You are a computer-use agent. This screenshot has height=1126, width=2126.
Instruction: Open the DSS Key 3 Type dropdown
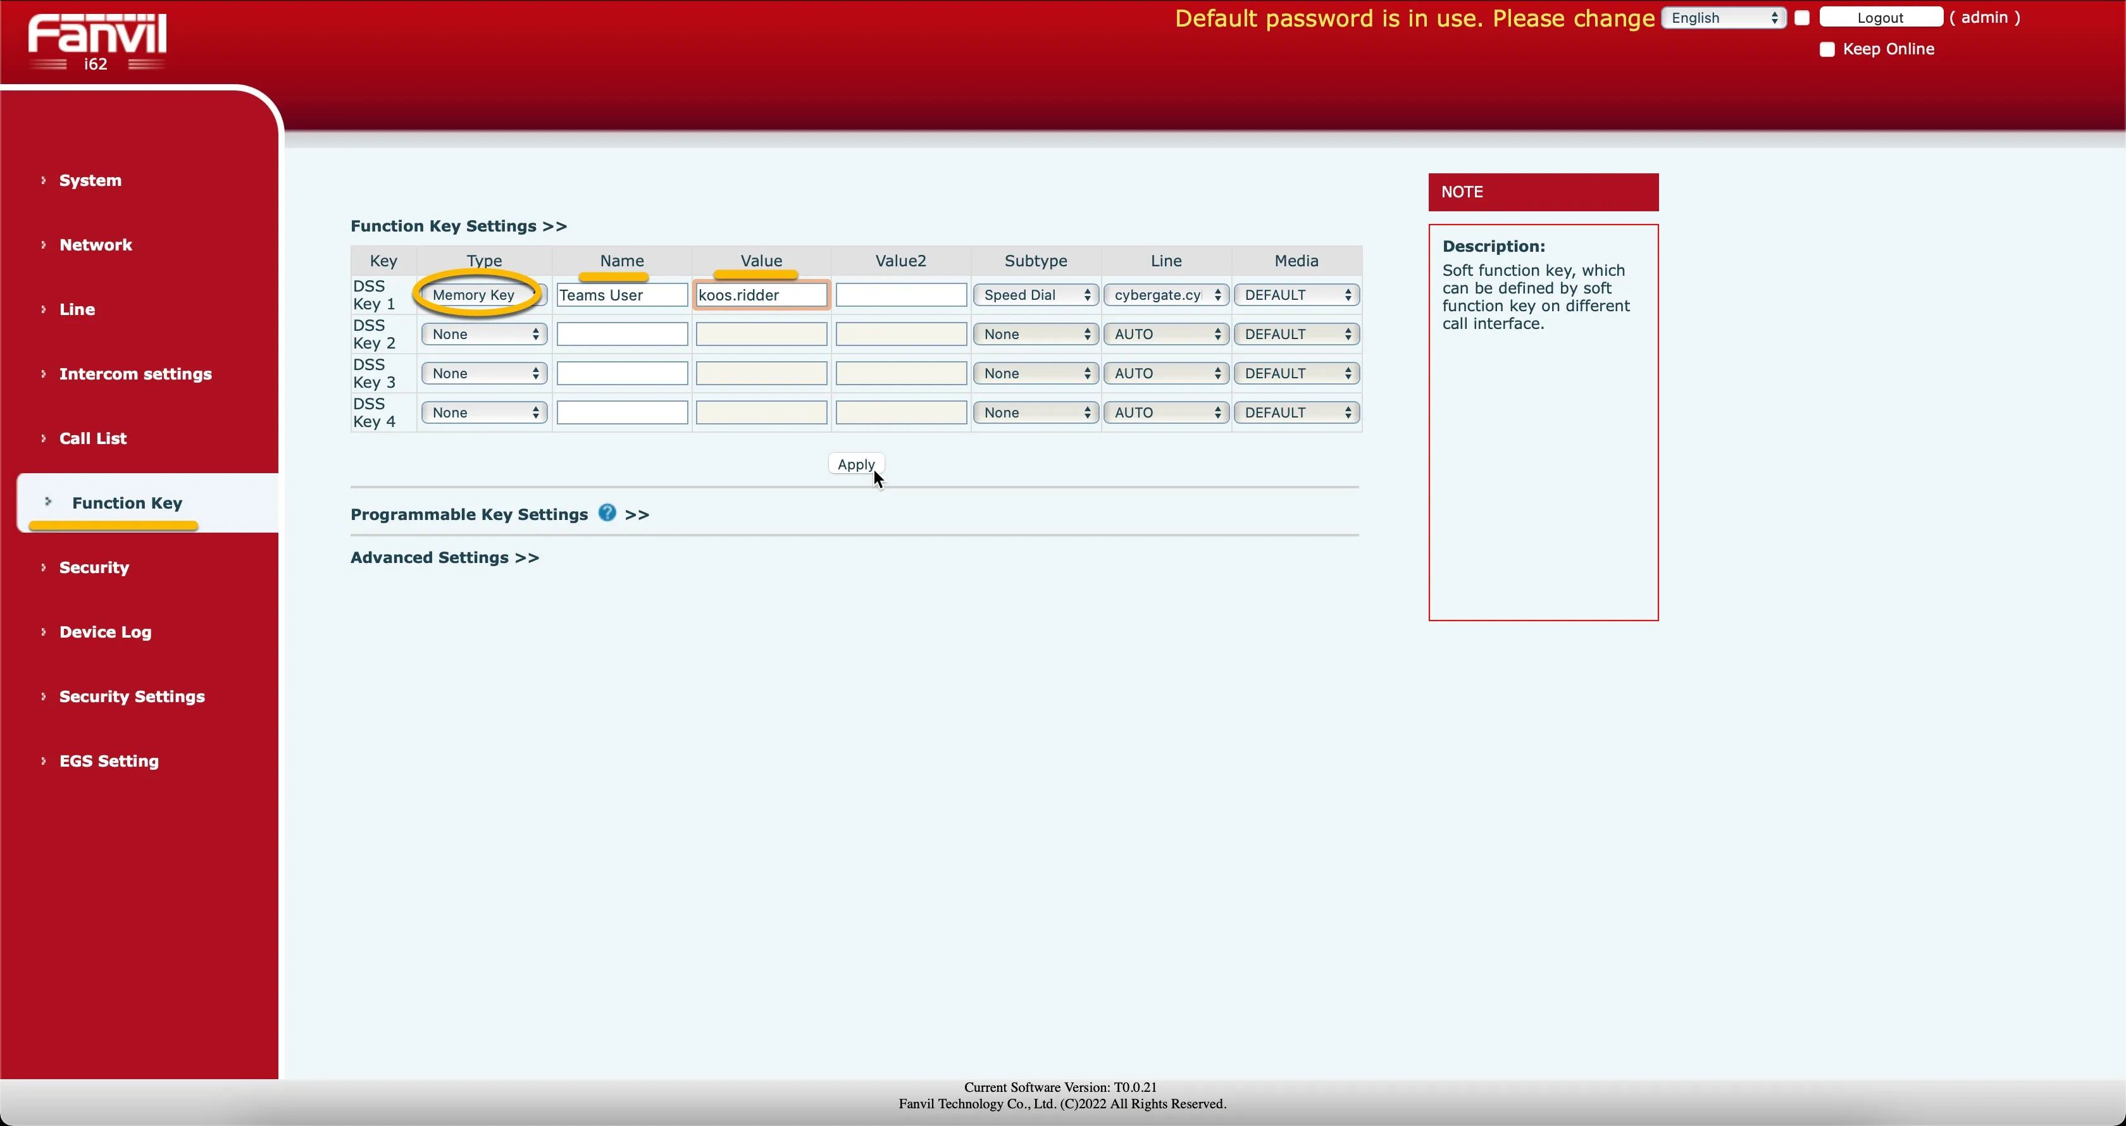(483, 373)
